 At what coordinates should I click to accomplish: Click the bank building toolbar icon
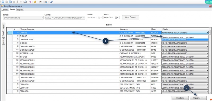click(x=46, y=2)
